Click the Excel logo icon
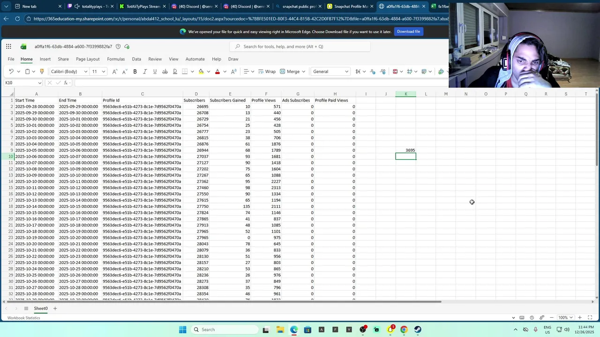This screenshot has width=600, height=337. (23, 46)
